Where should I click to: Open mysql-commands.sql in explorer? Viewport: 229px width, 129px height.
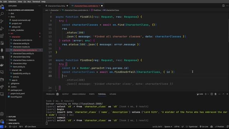click(x=21, y=20)
